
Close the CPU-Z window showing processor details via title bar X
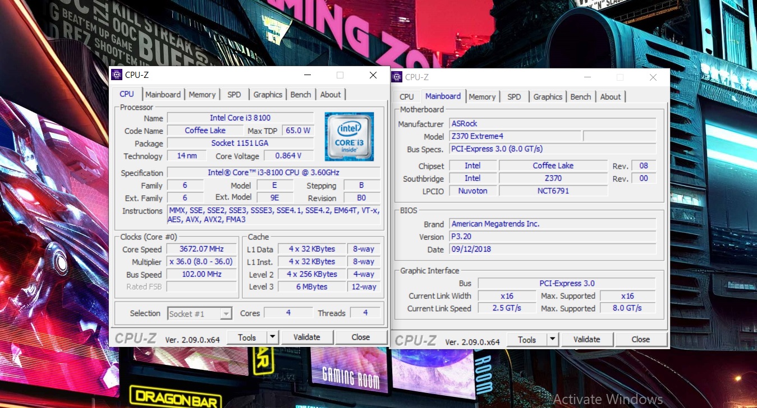(x=373, y=75)
